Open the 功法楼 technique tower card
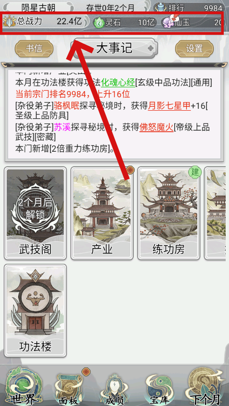This screenshot has width=229, height=406. (35, 311)
